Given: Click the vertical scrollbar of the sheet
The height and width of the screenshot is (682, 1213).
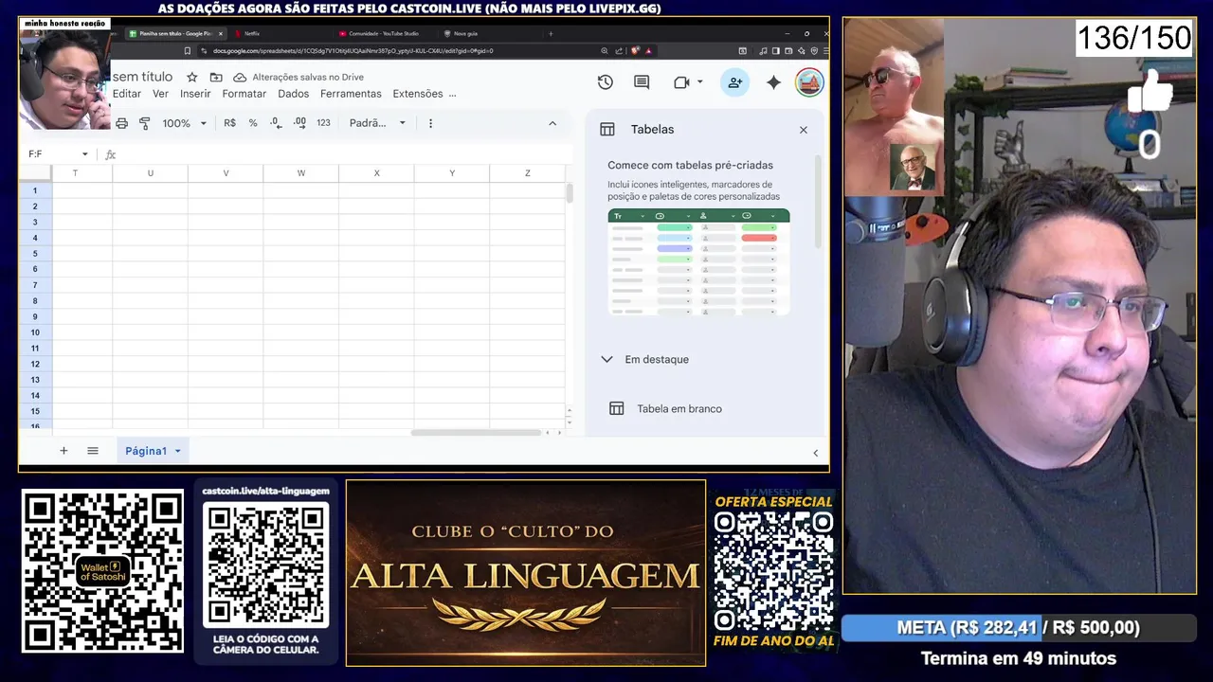Looking at the screenshot, I should 570,193.
